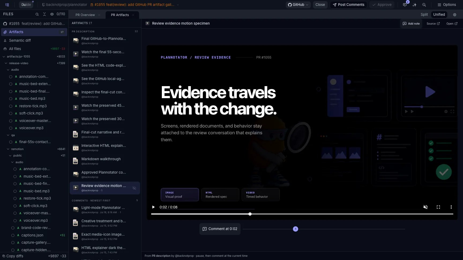Click video icon for 'Watch the final 55-seco...'
Screen dimensions: 463x260
[x=76, y=54]
